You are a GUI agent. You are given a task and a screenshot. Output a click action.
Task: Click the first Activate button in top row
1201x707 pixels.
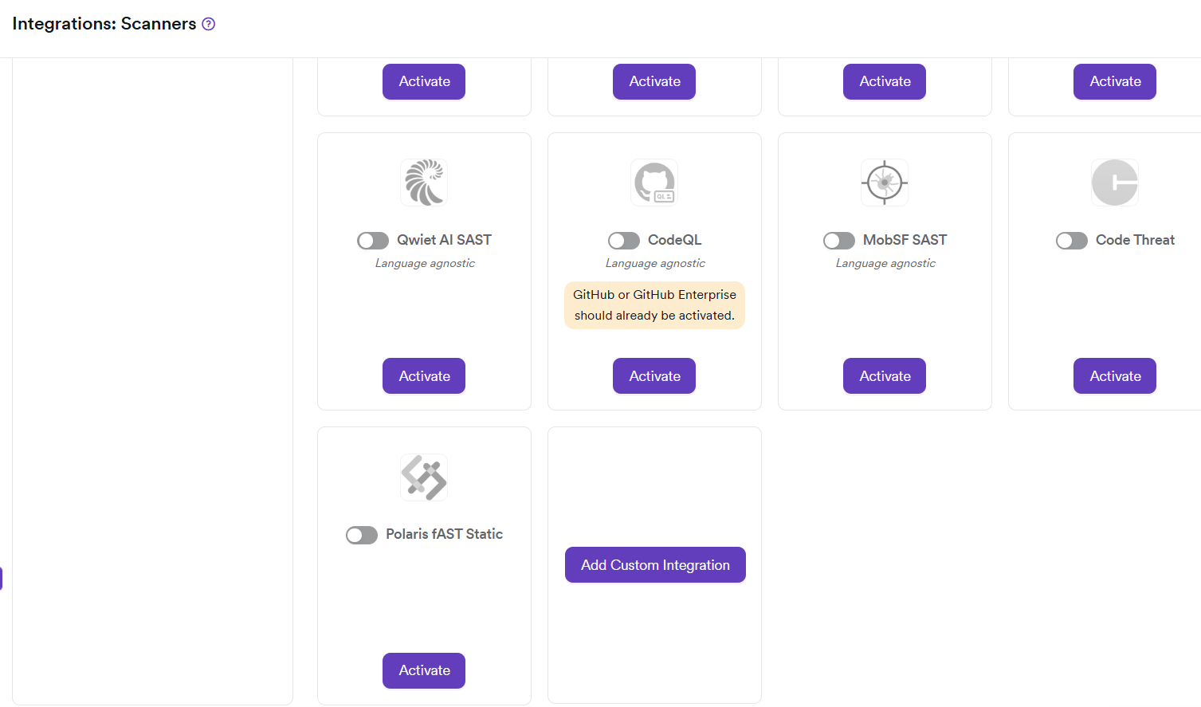click(423, 81)
